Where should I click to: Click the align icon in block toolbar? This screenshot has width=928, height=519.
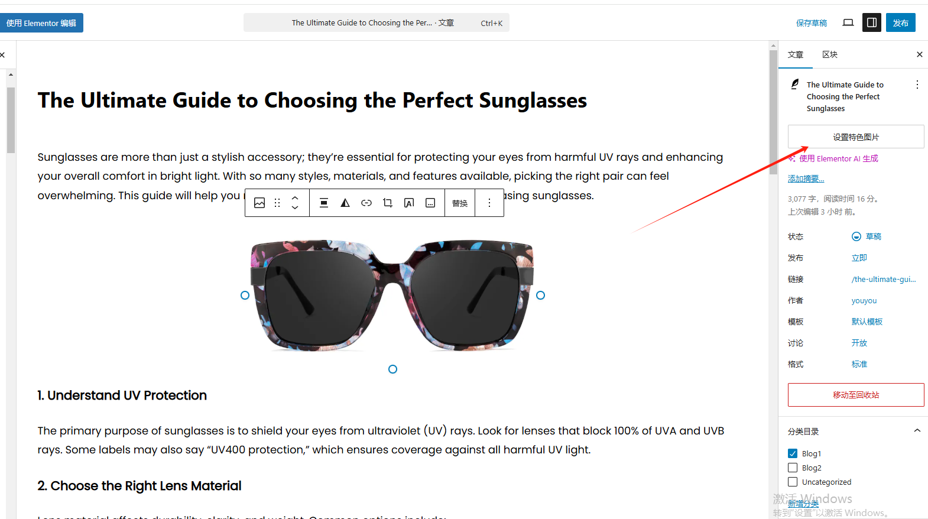point(324,203)
